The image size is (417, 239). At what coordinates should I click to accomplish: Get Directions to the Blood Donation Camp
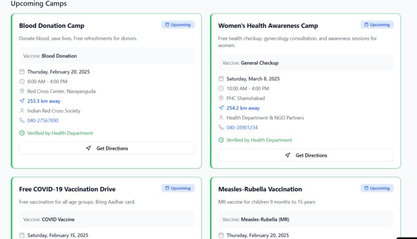107,148
